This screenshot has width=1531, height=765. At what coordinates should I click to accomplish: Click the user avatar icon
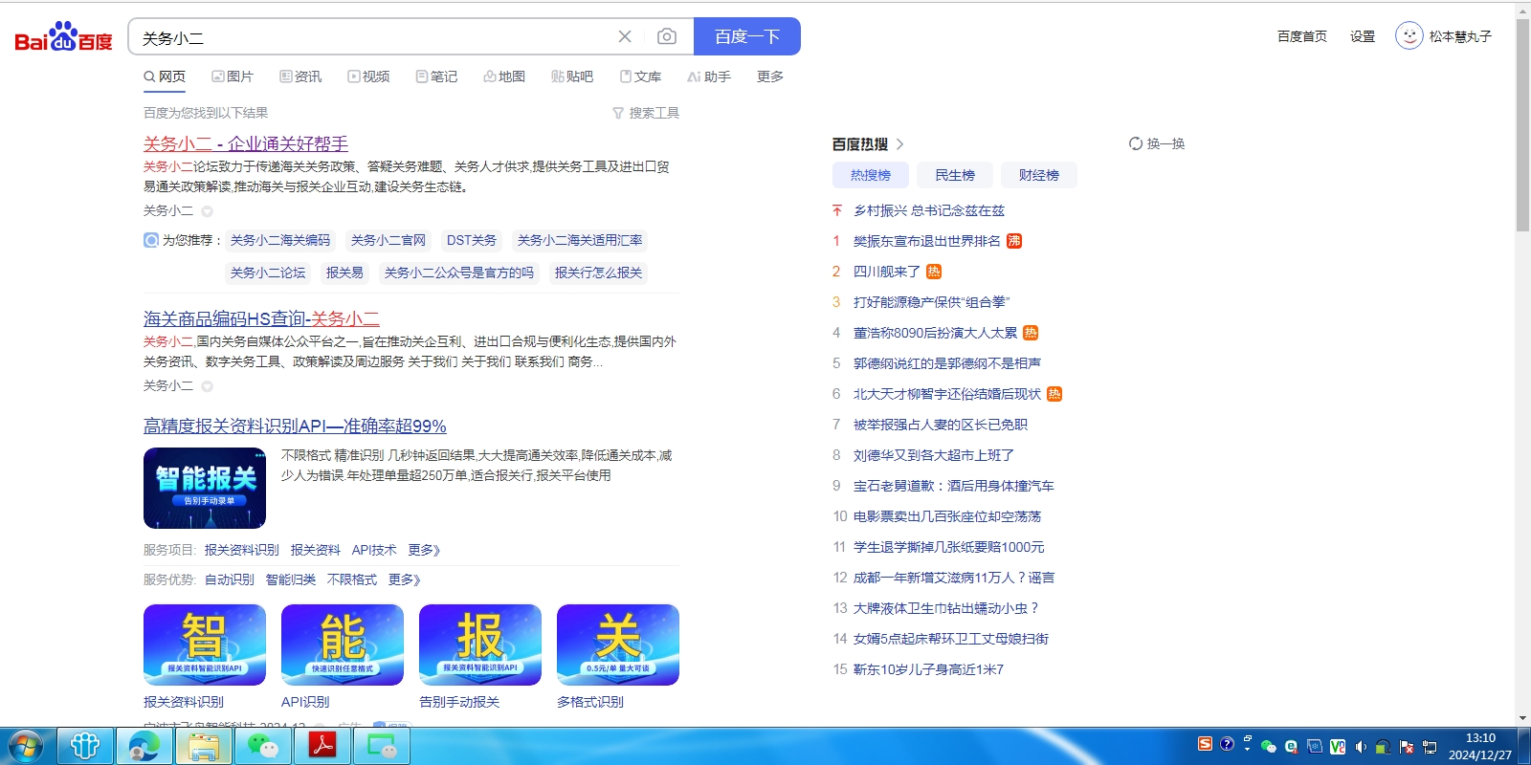[1409, 36]
